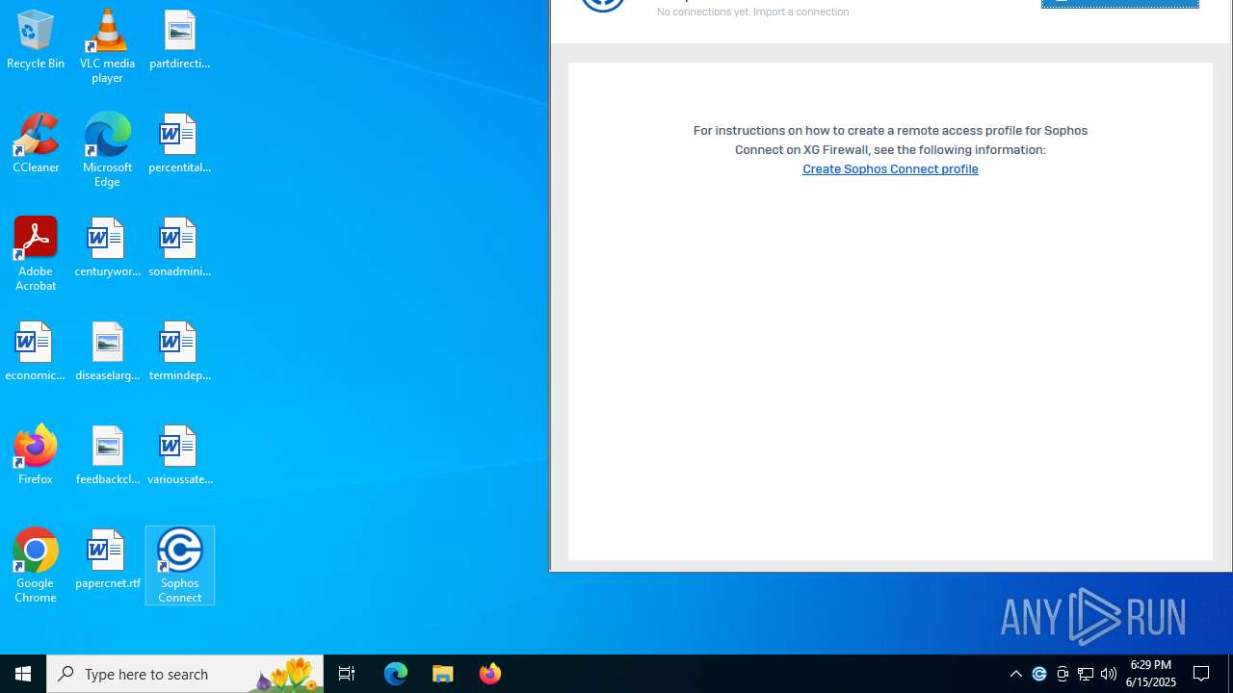1233x693 pixels.
Task: Select the partdirecti... image file
Action: [x=180, y=40]
